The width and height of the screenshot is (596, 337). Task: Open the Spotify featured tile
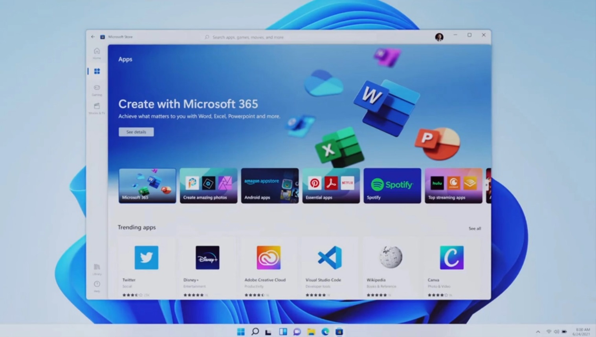pyautogui.click(x=392, y=186)
